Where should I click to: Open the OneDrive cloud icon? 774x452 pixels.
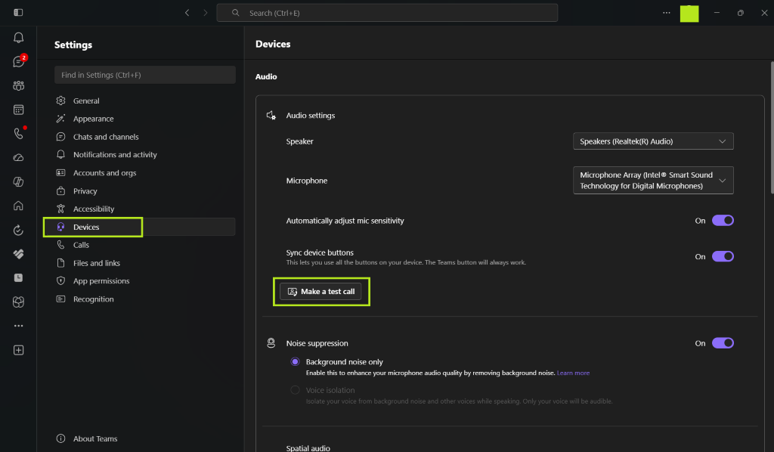click(18, 157)
